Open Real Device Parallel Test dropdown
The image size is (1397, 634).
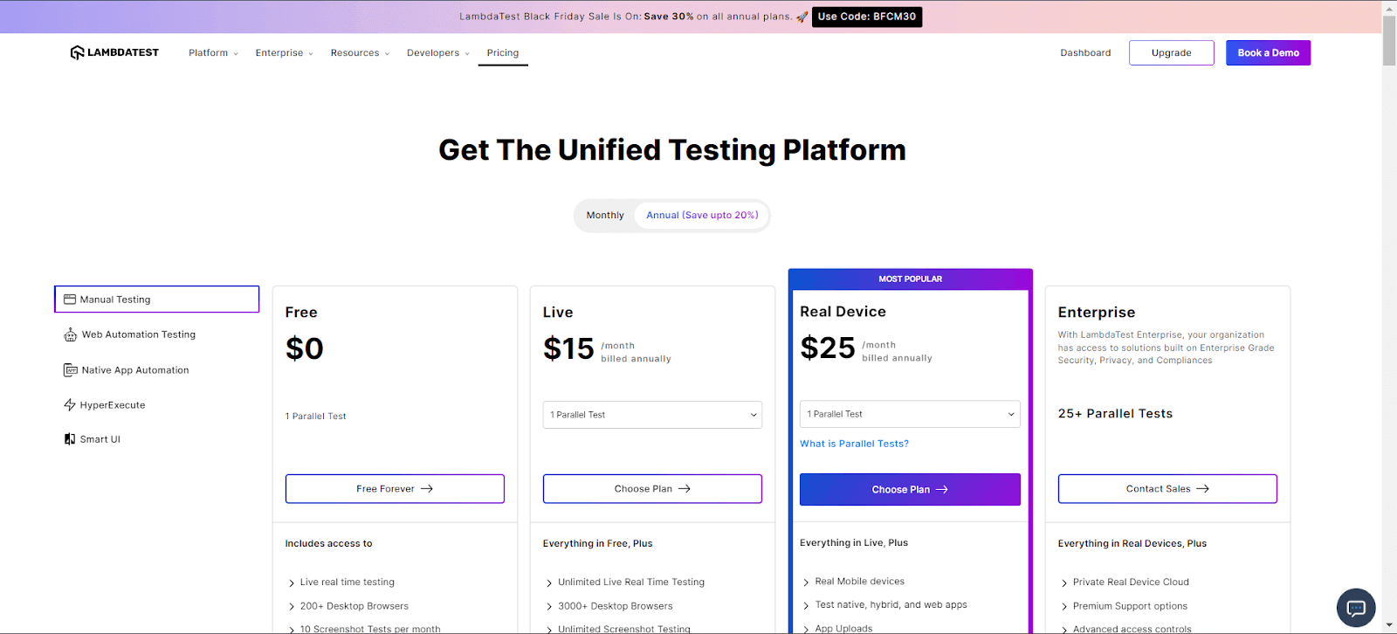coord(910,414)
